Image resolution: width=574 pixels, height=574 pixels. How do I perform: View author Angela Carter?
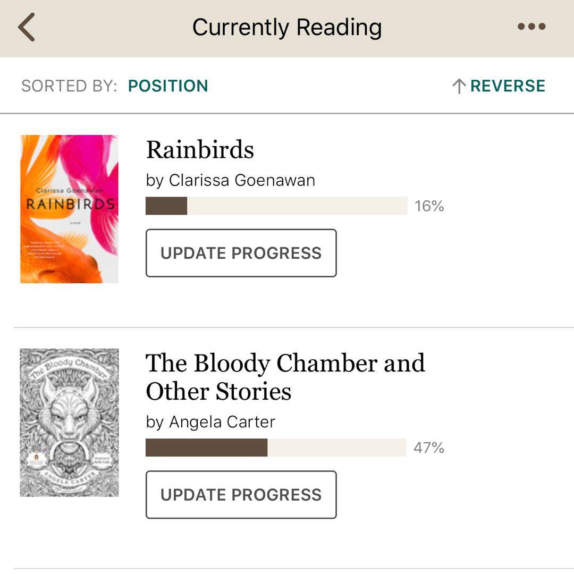pyautogui.click(x=210, y=423)
